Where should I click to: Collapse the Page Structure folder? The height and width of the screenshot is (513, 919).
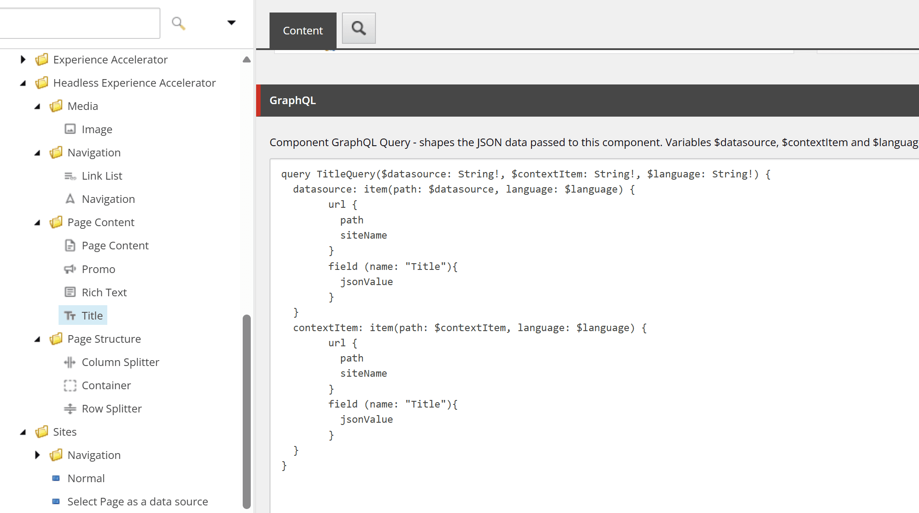point(38,339)
